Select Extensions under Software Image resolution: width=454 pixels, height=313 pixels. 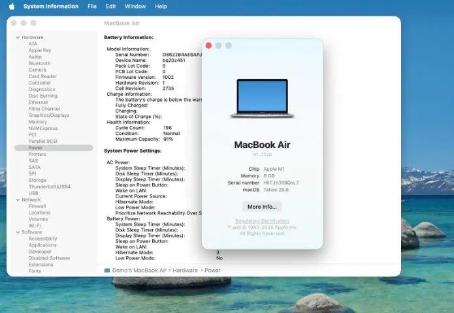click(41, 265)
